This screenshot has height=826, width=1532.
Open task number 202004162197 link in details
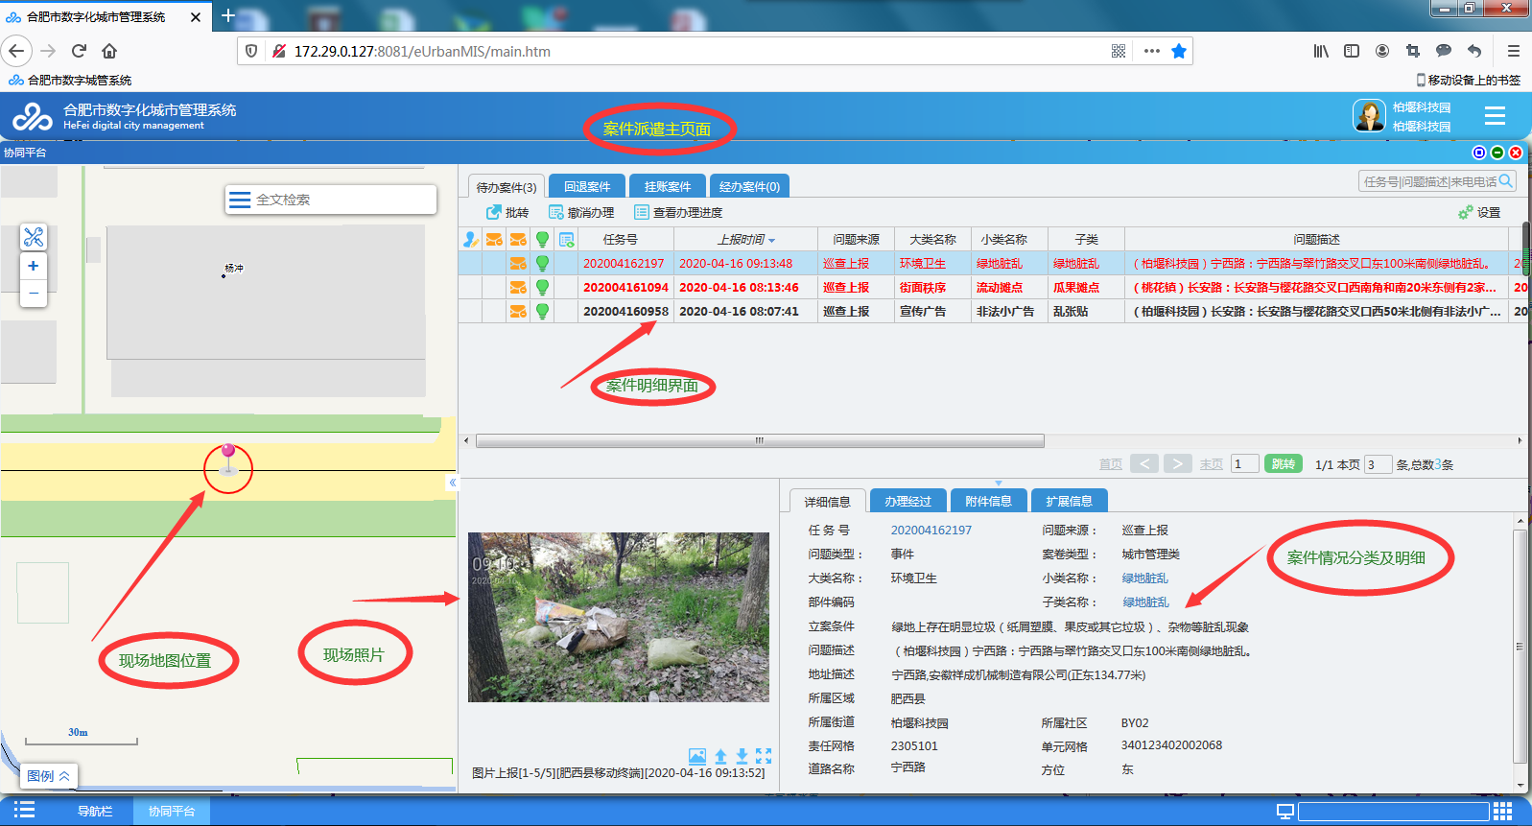(x=931, y=530)
